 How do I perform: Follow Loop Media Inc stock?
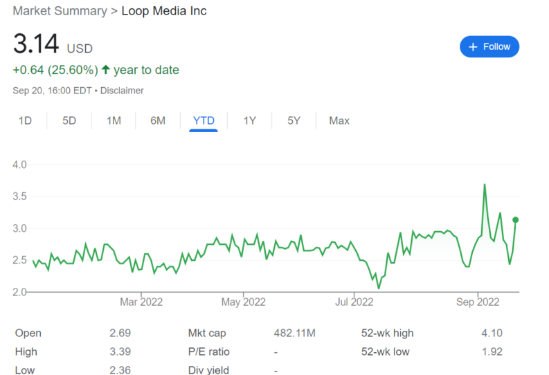pos(489,46)
